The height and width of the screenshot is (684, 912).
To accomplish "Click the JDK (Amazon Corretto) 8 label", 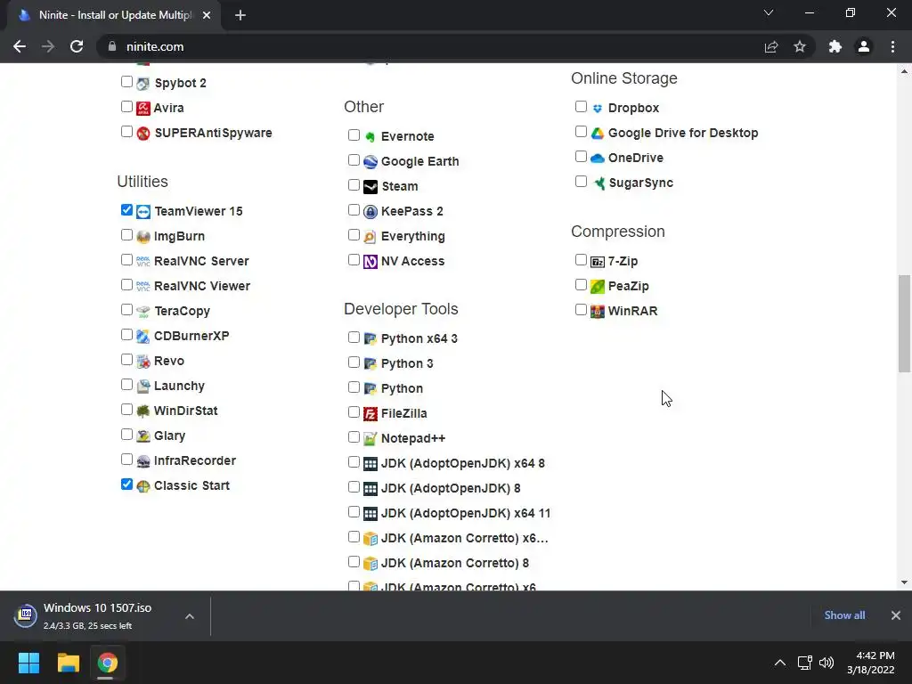I will tap(455, 563).
